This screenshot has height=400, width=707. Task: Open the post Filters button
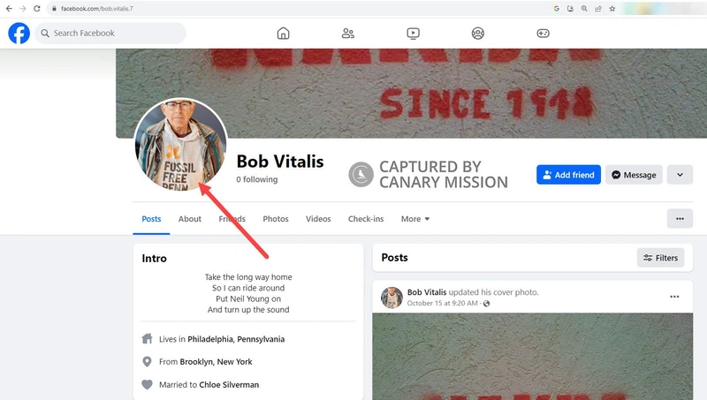pos(660,258)
